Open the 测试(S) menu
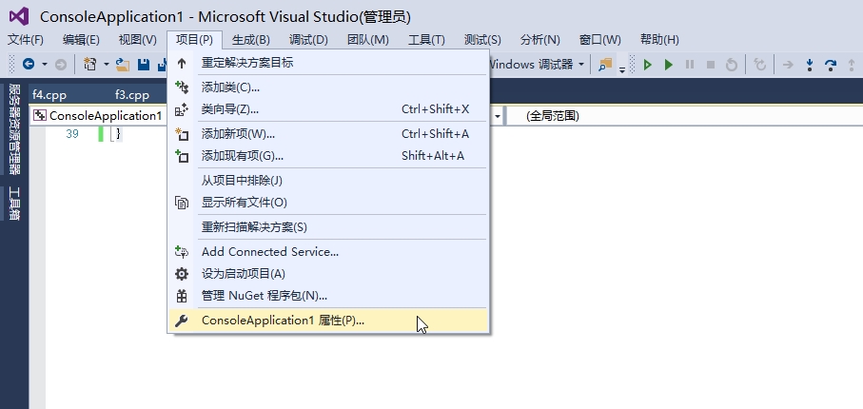The height and width of the screenshot is (409, 863). pos(482,40)
